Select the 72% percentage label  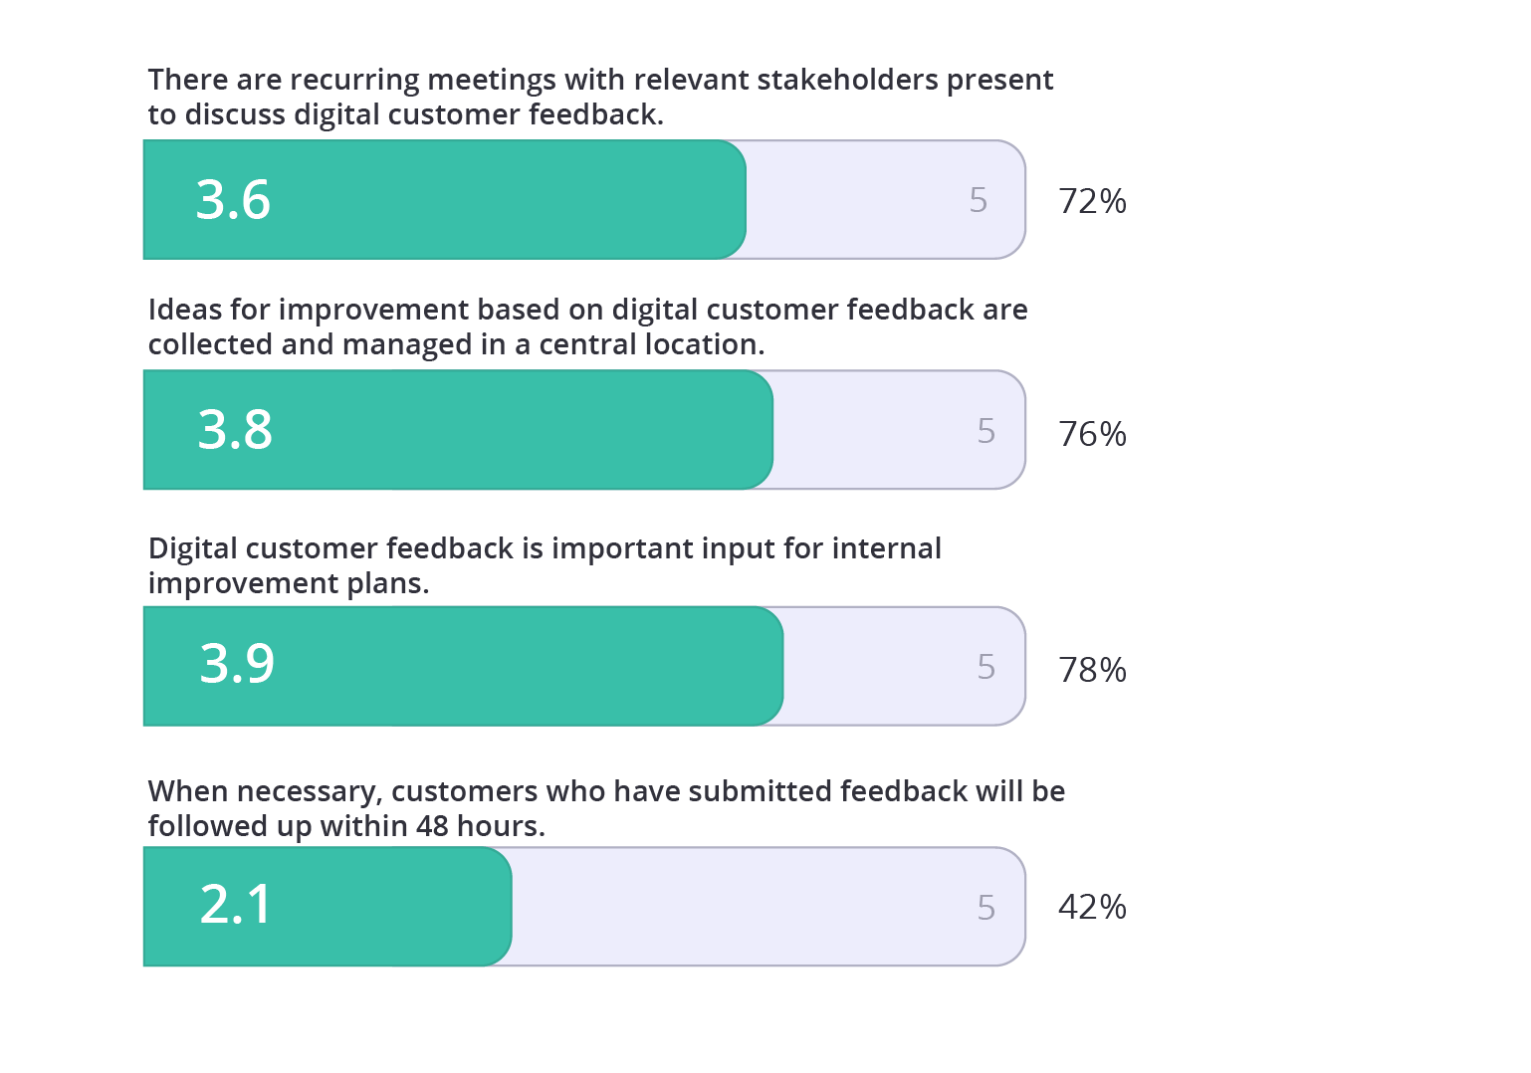[1092, 201]
